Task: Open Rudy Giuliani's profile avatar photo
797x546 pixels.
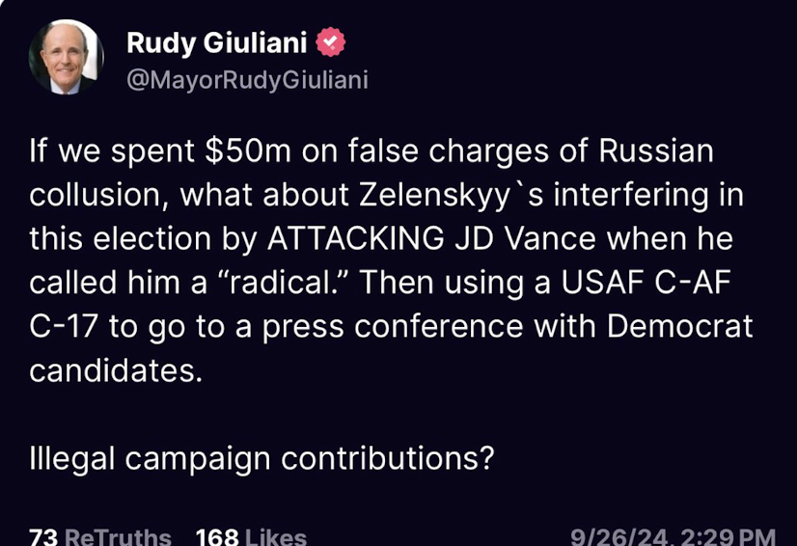Action: [67, 57]
